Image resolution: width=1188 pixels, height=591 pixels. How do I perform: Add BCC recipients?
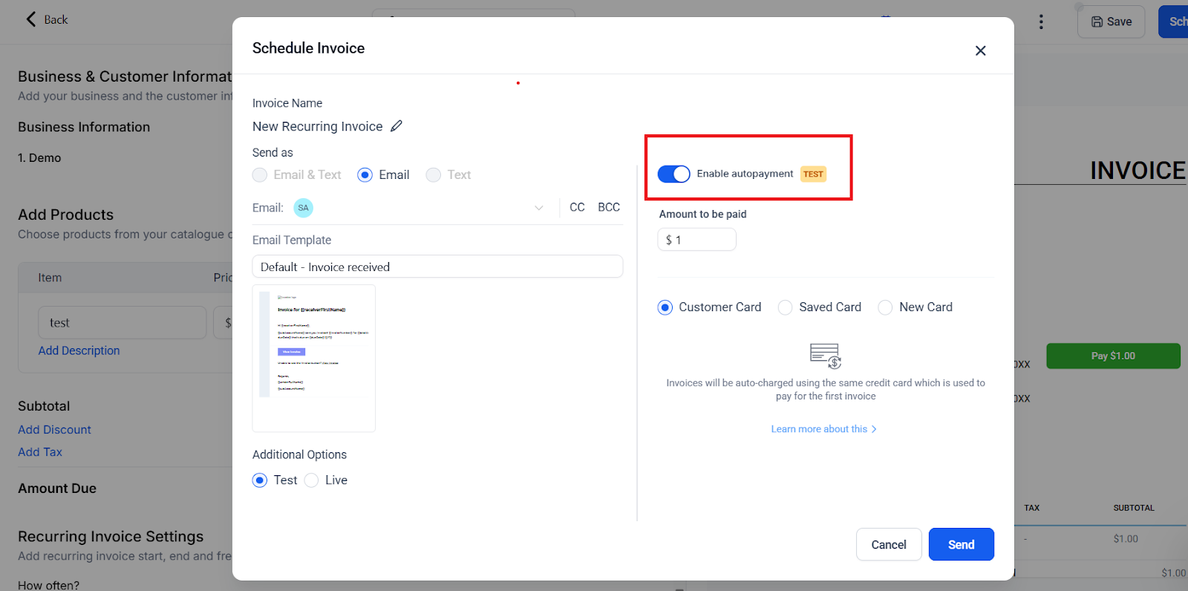(609, 207)
